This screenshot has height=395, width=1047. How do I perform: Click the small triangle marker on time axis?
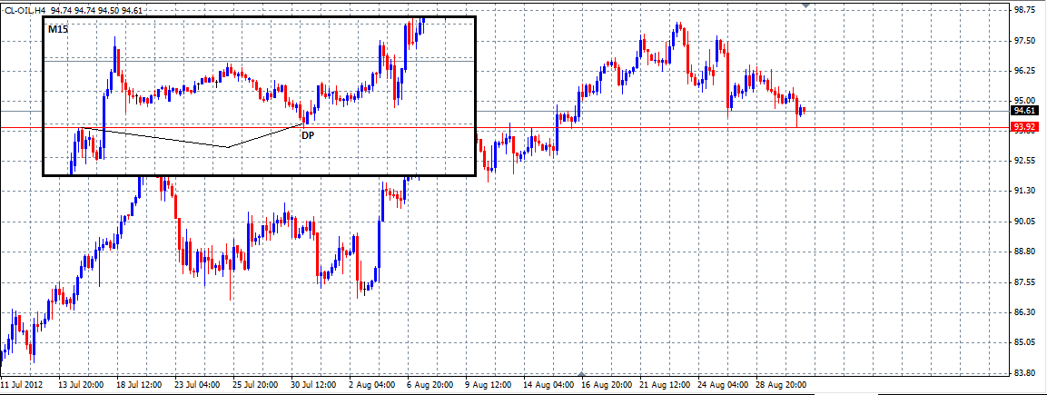582,374
